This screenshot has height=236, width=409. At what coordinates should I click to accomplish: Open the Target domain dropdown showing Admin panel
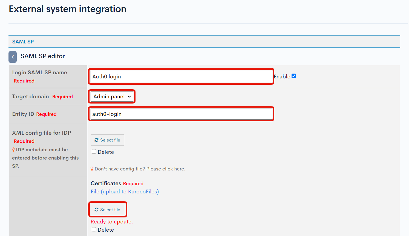pyautogui.click(x=111, y=96)
